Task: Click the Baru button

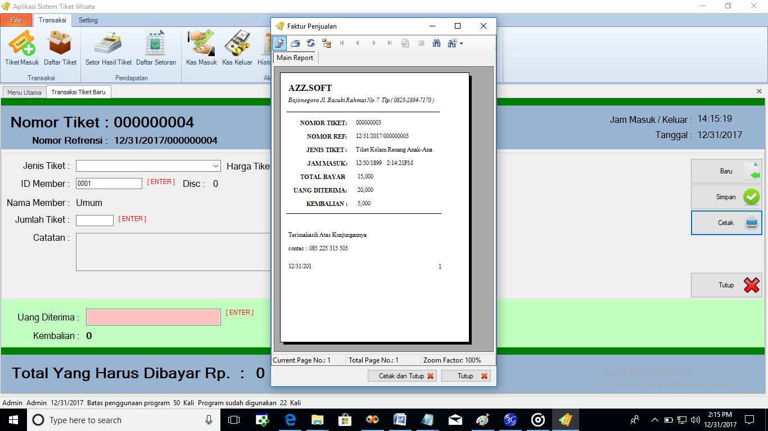Action: pyautogui.click(x=726, y=171)
